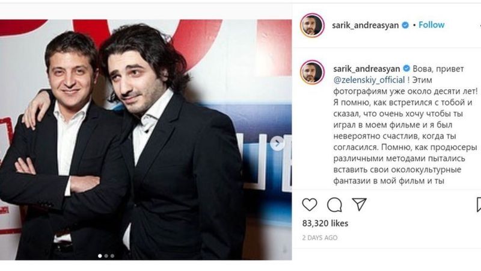
Task: Open the 2 DAYS AGO timestamp
Action: (x=320, y=237)
